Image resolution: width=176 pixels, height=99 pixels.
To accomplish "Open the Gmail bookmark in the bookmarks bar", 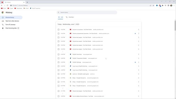I will (x=26, y=8).
